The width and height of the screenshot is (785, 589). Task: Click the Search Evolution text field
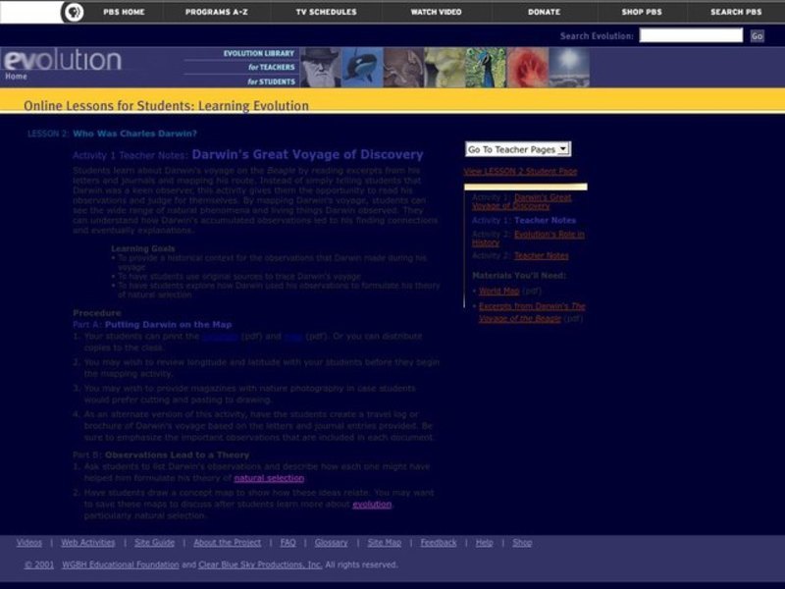click(x=691, y=35)
